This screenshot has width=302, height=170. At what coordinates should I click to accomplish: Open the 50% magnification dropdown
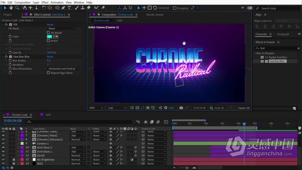96,108
